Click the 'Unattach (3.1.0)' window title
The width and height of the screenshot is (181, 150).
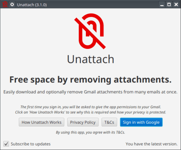click(32, 5)
